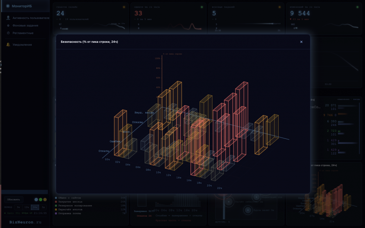
Task: Select the 12ч period
Action: click(x=26, y=207)
